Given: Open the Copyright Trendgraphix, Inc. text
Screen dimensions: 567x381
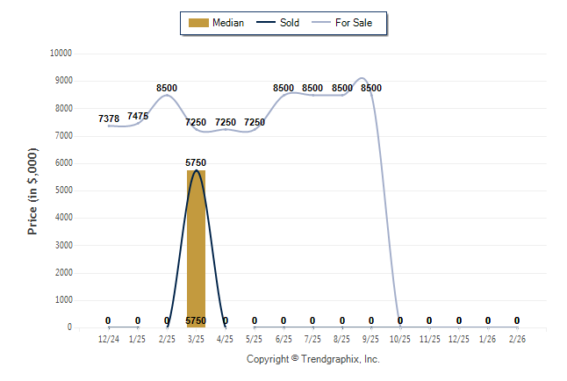Looking at the screenshot, I should pos(312,359).
